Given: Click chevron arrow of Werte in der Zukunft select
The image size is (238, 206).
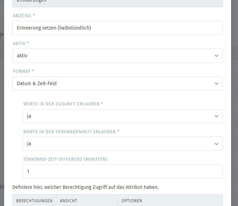Looking at the screenshot, I should tap(217, 116).
